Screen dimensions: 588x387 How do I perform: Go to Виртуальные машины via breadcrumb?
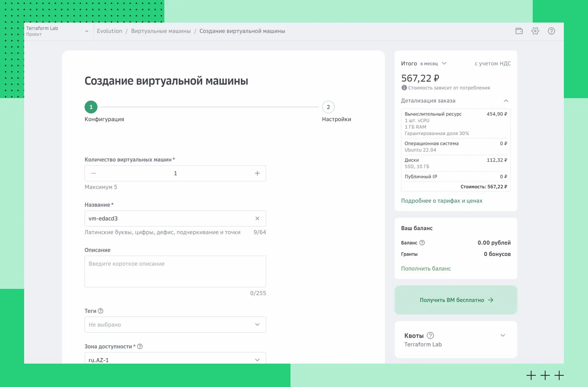coord(161,31)
